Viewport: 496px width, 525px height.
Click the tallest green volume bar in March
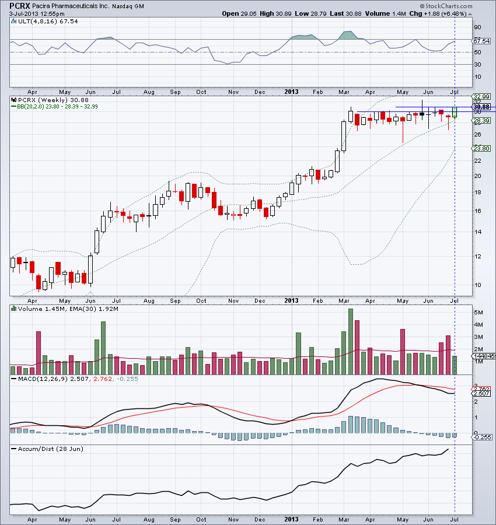click(x=351, y=342)
